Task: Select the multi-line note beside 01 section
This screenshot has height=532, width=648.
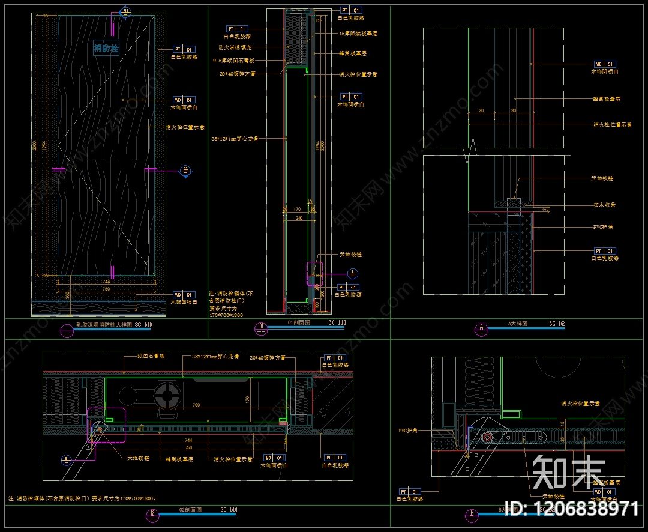Action: (x=232, y=304)
